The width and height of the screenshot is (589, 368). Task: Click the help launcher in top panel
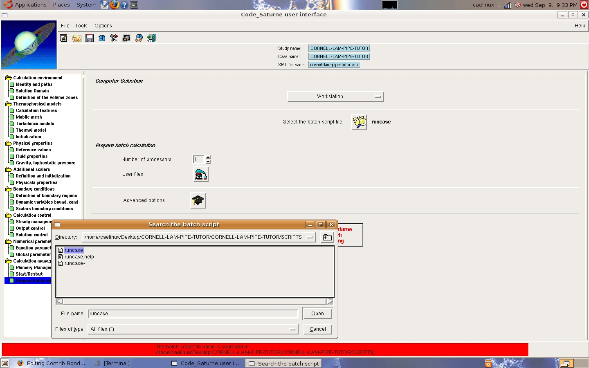coord(124,5)
